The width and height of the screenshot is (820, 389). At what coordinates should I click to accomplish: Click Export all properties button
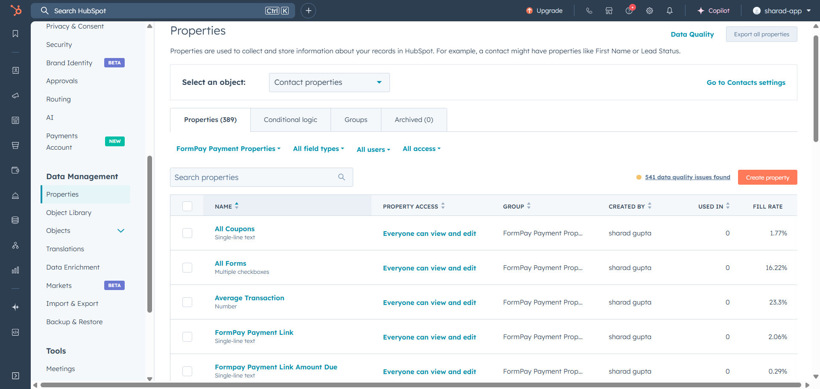pos(761,34)
